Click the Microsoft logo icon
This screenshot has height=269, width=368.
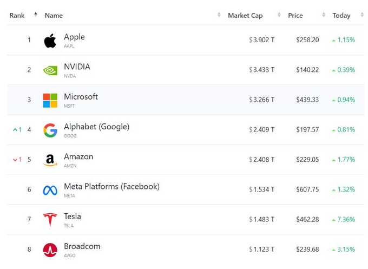tap(50, 100)
